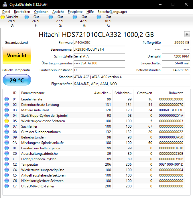This screenshot has height=198, width=193.
Task: Select the Hitachi HDS721010CLA332 disk title
Action: point(96,34)
